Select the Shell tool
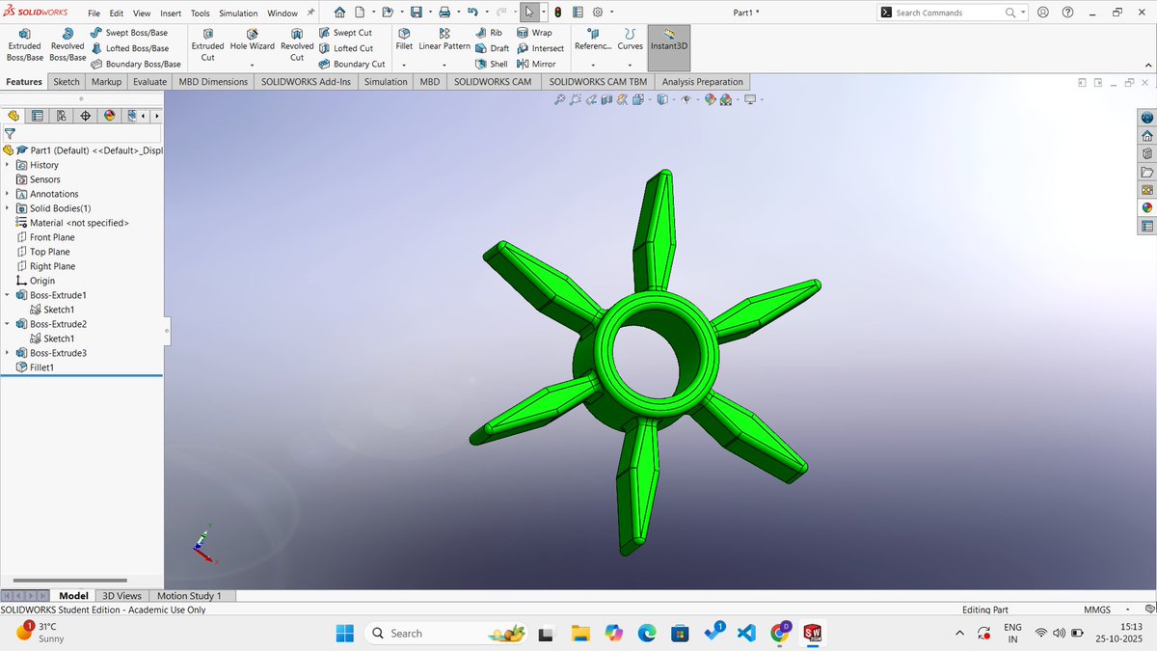Image resolution: width=1157 pixels, height=651 pixels. click(x=492, y=64)
